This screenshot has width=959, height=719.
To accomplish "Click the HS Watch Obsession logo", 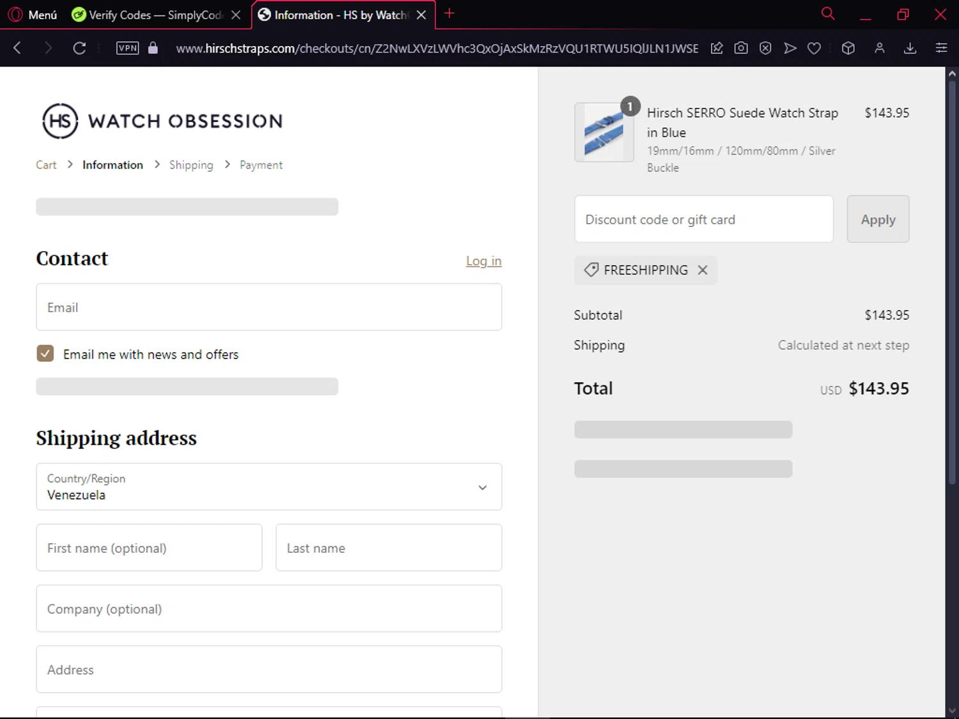I will (x=162, y=121).
